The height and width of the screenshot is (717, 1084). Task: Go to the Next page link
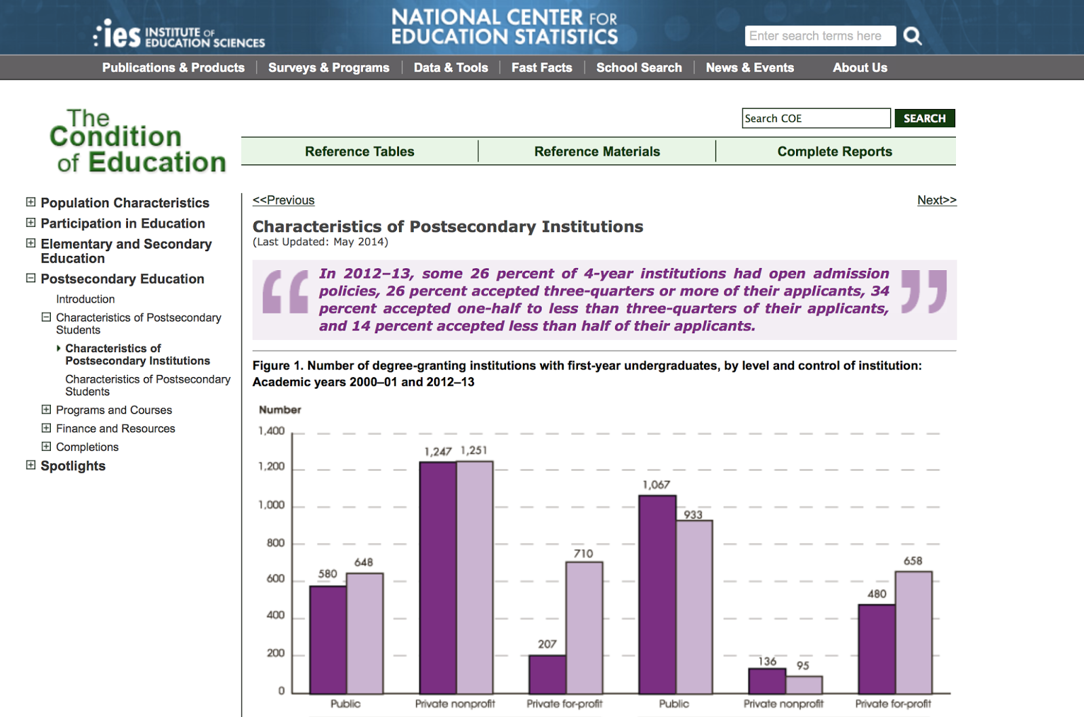click(937, 200)
